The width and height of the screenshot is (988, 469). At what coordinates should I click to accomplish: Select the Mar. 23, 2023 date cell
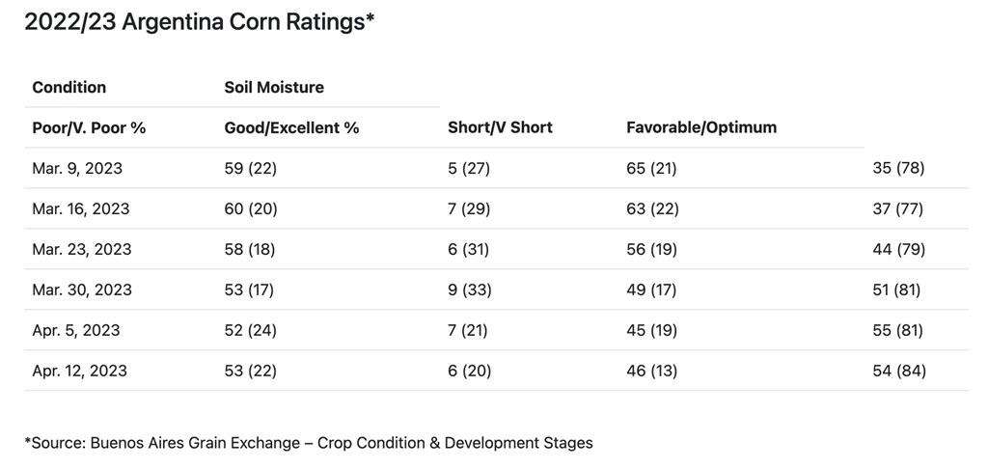point(81,249)
